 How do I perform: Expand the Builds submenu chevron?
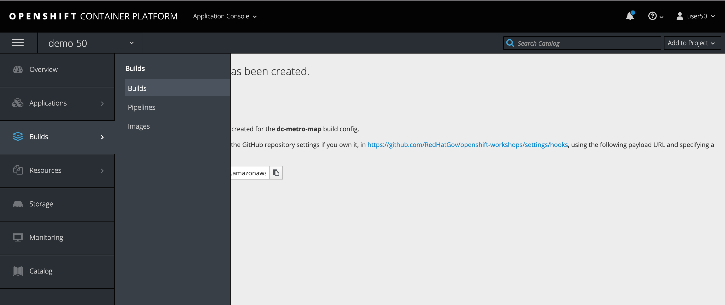click(x=102, y=137)
